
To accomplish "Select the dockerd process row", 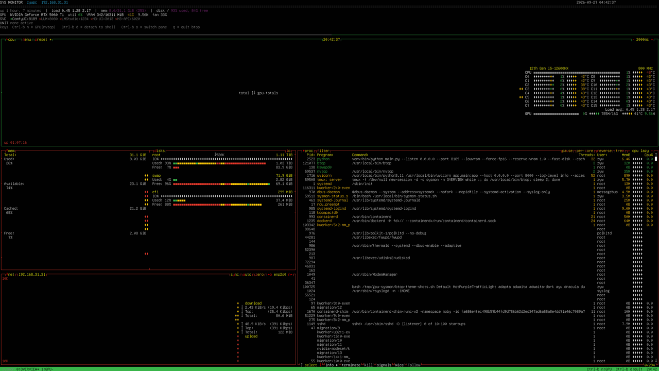I will pyautogui.click(x=479, y=221).
